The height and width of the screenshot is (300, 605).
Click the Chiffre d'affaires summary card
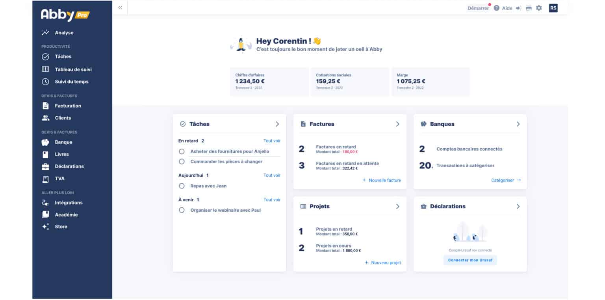pos(269,82)
